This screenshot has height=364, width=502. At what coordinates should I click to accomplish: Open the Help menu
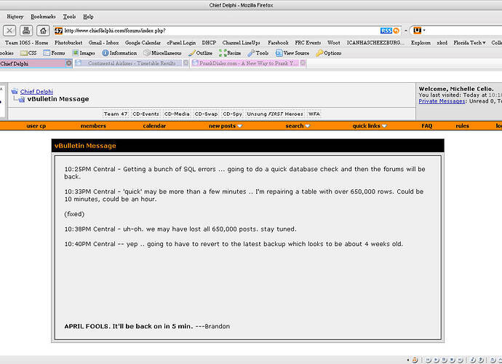88,17
